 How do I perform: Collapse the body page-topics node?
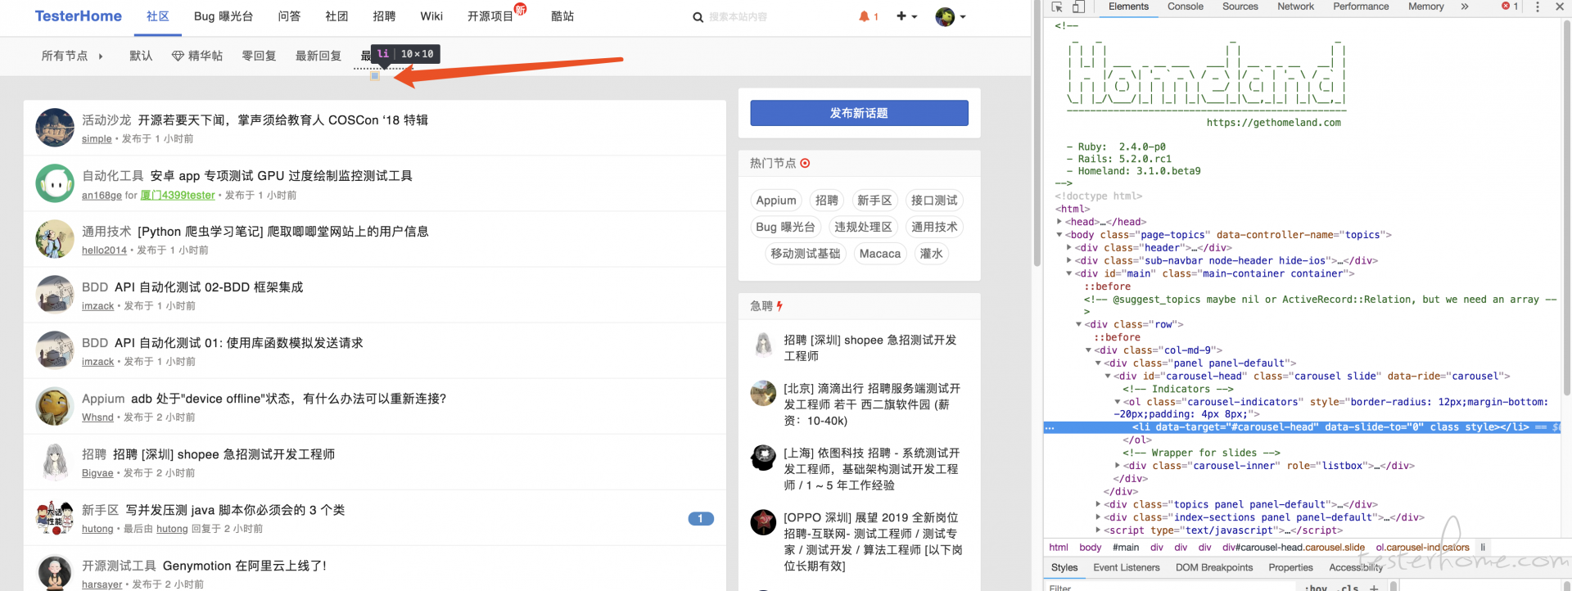point(1059,235)
